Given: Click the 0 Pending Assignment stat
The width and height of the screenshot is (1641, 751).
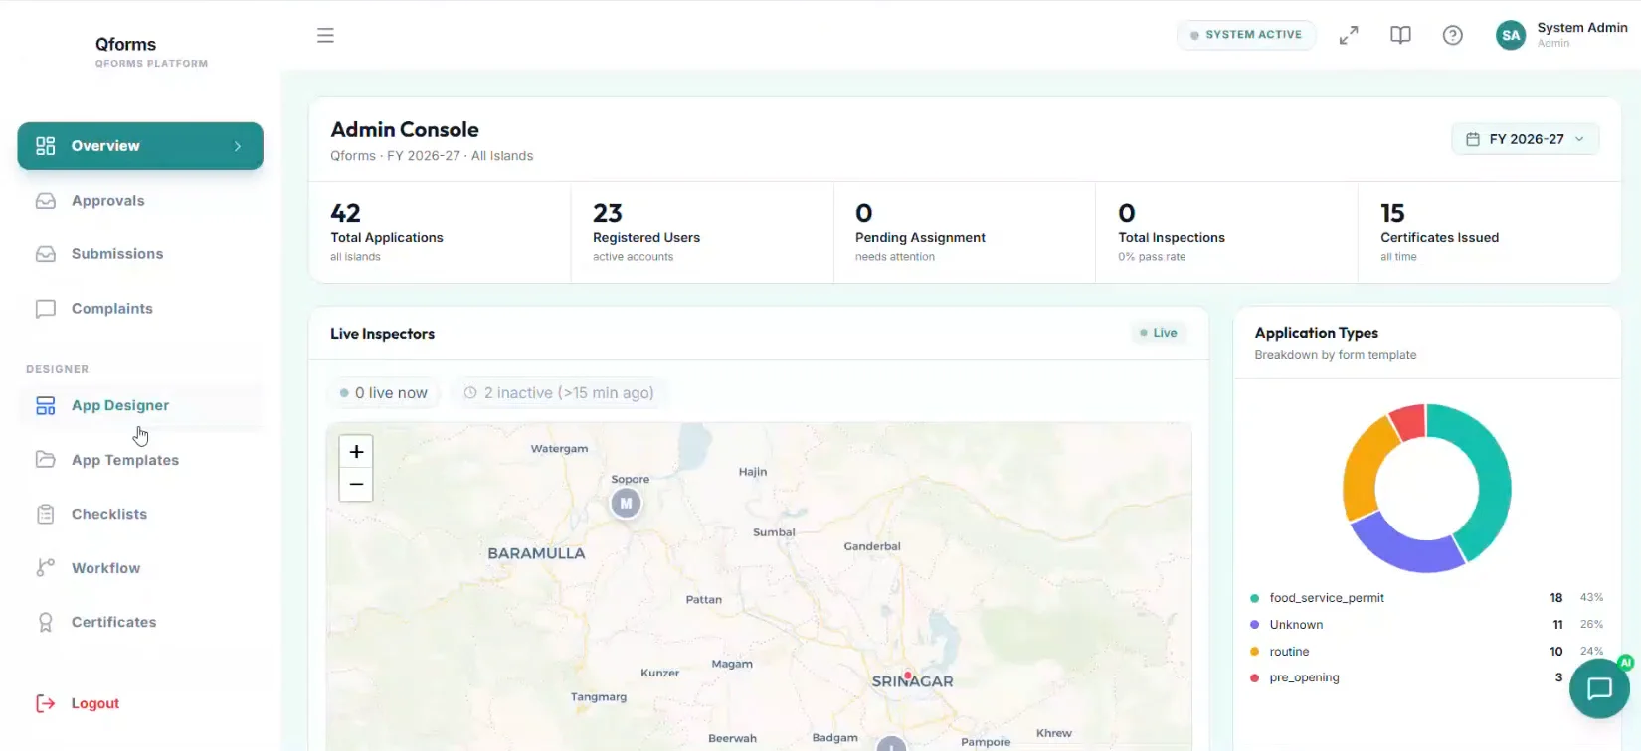Looking at the screenshot, I should point(965,232).
